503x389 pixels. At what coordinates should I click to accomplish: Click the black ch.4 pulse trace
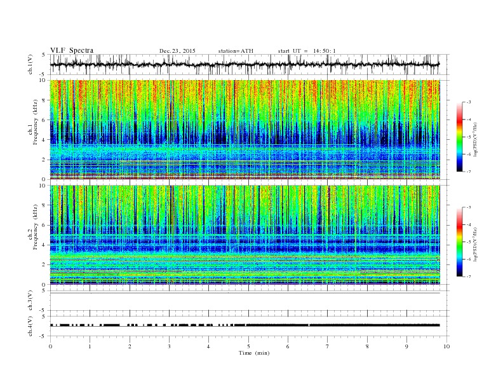tap(245, 325)
